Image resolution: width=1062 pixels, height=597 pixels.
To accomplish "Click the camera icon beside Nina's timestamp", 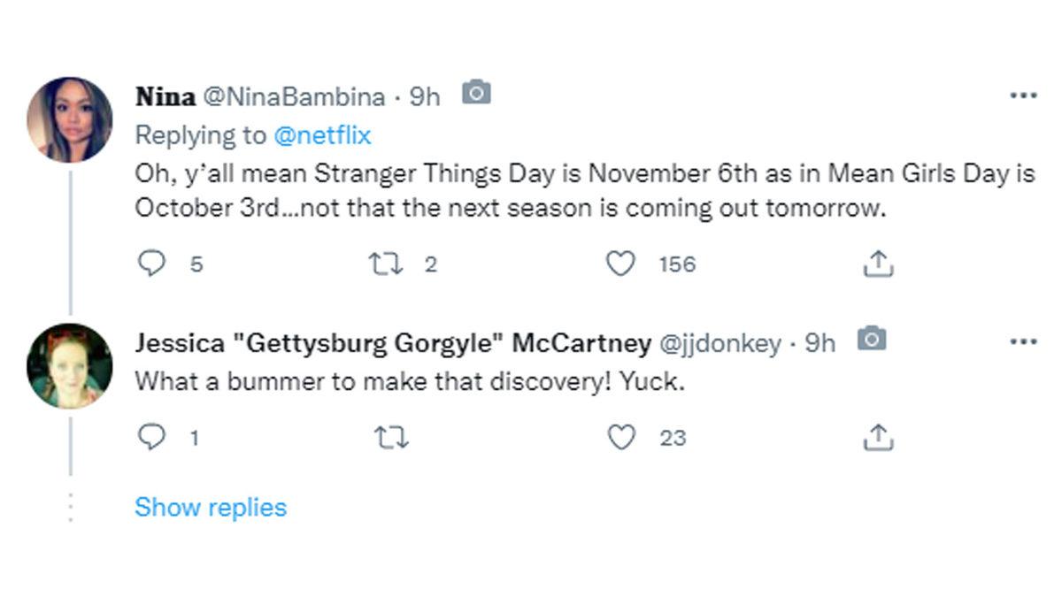I will pos(476,92).
